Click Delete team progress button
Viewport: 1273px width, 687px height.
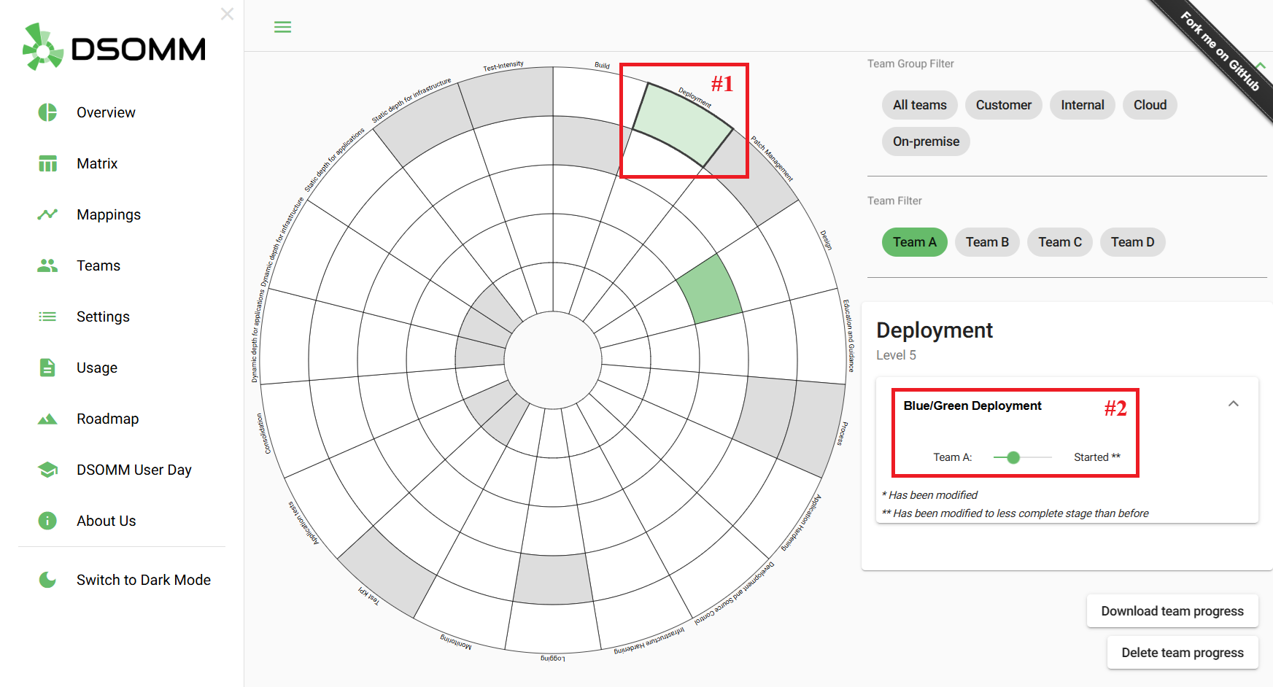coord(1182,653)
